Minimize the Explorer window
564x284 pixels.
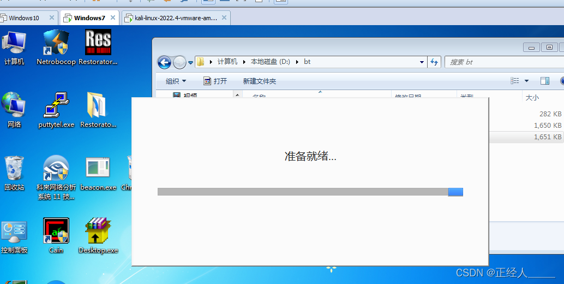[531, 47]
